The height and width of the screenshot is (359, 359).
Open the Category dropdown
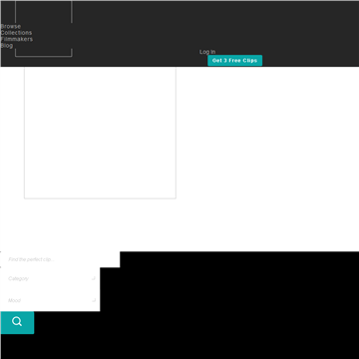click(50, 278)
